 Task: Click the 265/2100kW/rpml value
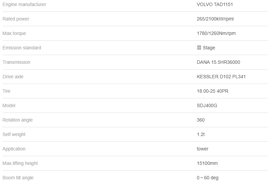215,19
